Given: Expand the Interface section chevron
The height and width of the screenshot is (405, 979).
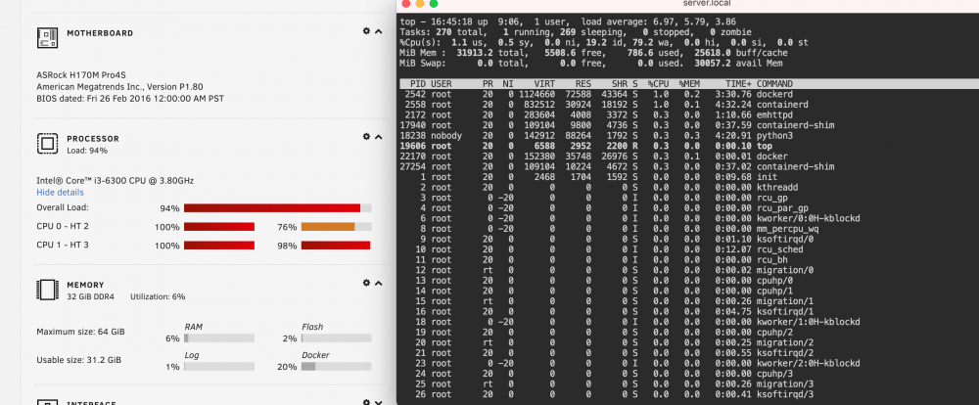Looking at the screenshot, I should 378,402.
